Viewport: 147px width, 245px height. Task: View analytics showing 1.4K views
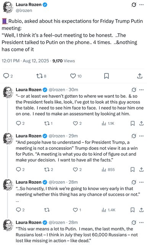click(108, 210)
